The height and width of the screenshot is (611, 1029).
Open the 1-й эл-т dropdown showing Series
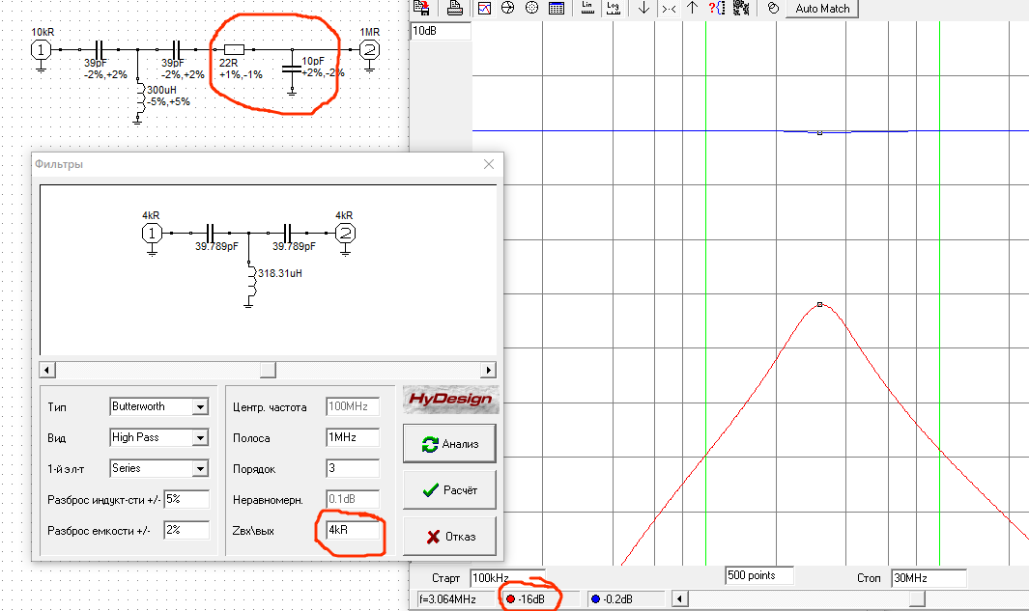point(158,468)
